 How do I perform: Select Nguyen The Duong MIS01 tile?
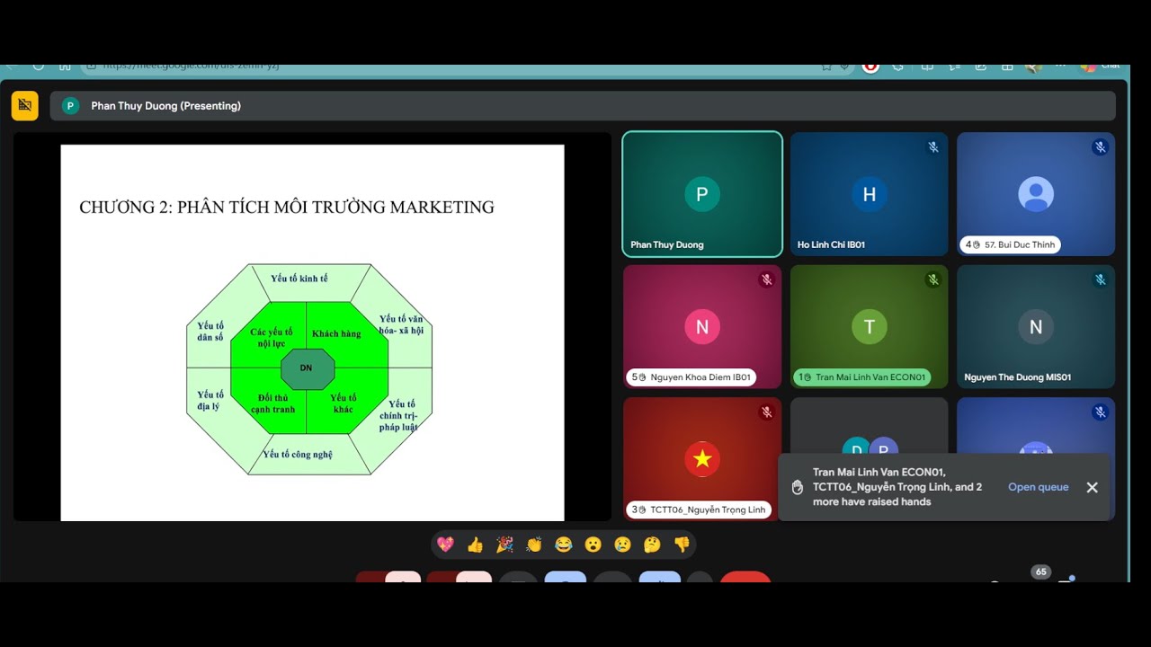(1036, 327)
